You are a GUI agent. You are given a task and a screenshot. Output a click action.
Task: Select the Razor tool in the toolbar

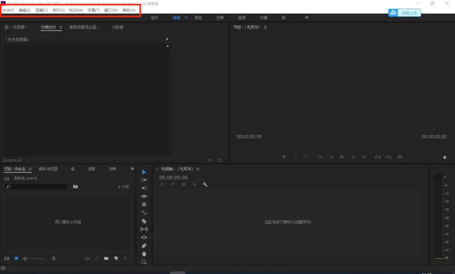pyautogui.click(x=144, y=221)
